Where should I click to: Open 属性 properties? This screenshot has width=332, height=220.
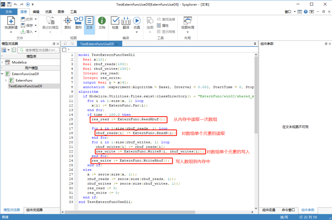pyautogui.click(x=163, y=25)
